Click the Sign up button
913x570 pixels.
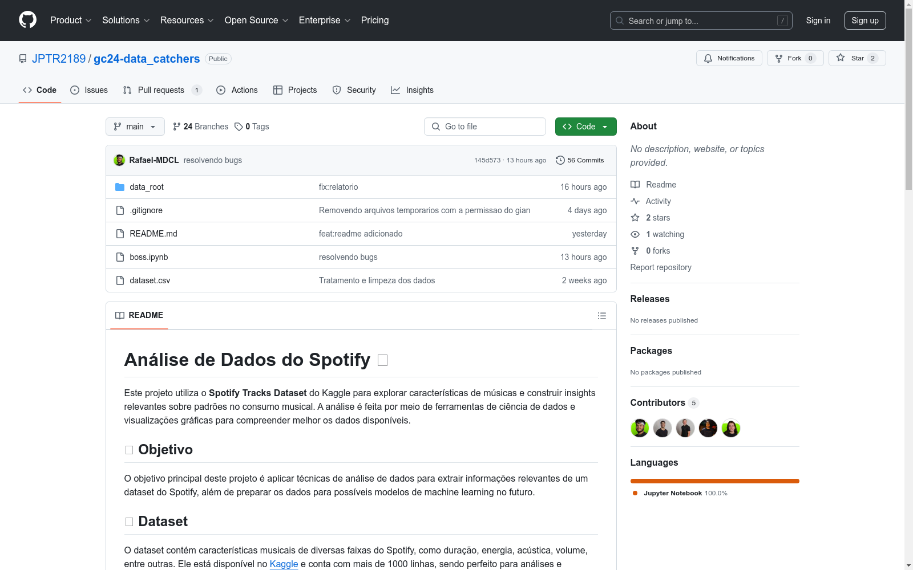865,21
